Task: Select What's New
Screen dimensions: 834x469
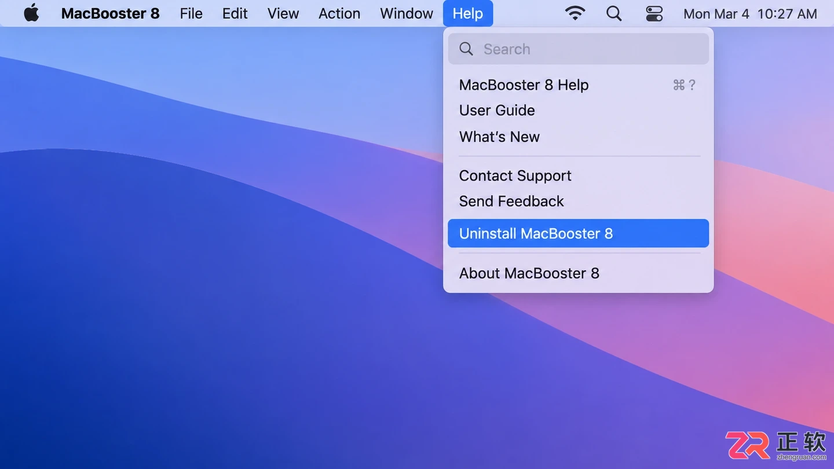Action: [x=579, y=137]
